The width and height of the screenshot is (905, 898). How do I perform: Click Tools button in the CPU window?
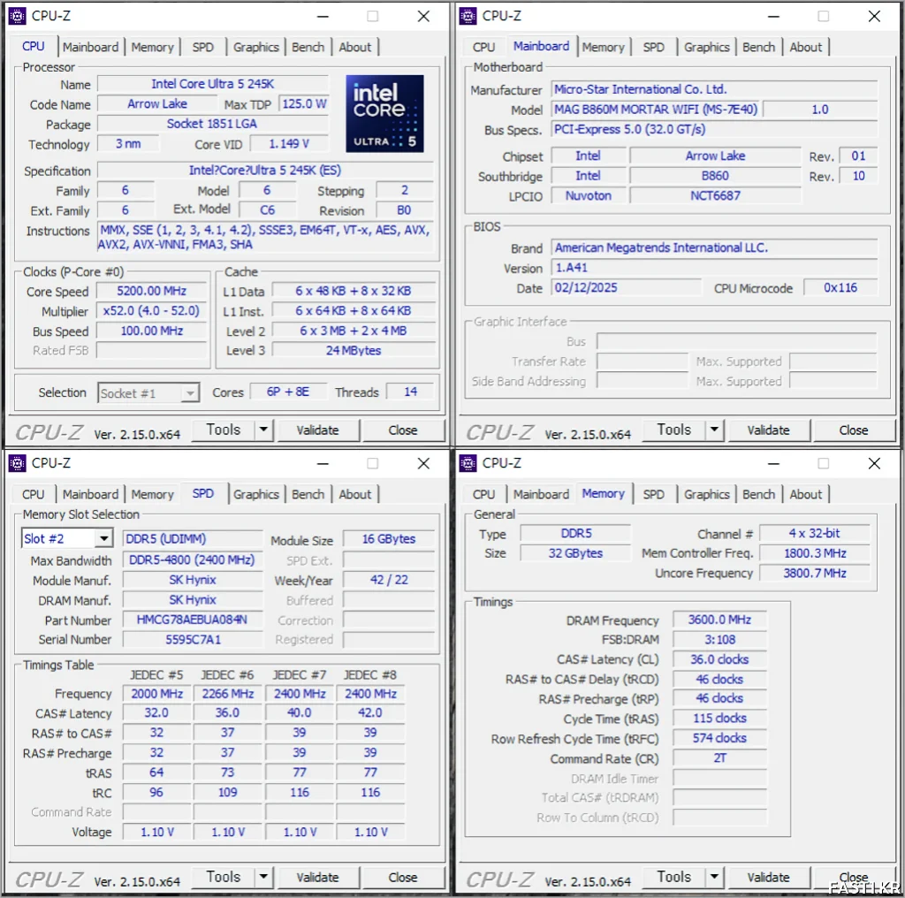tap(224, 430)
